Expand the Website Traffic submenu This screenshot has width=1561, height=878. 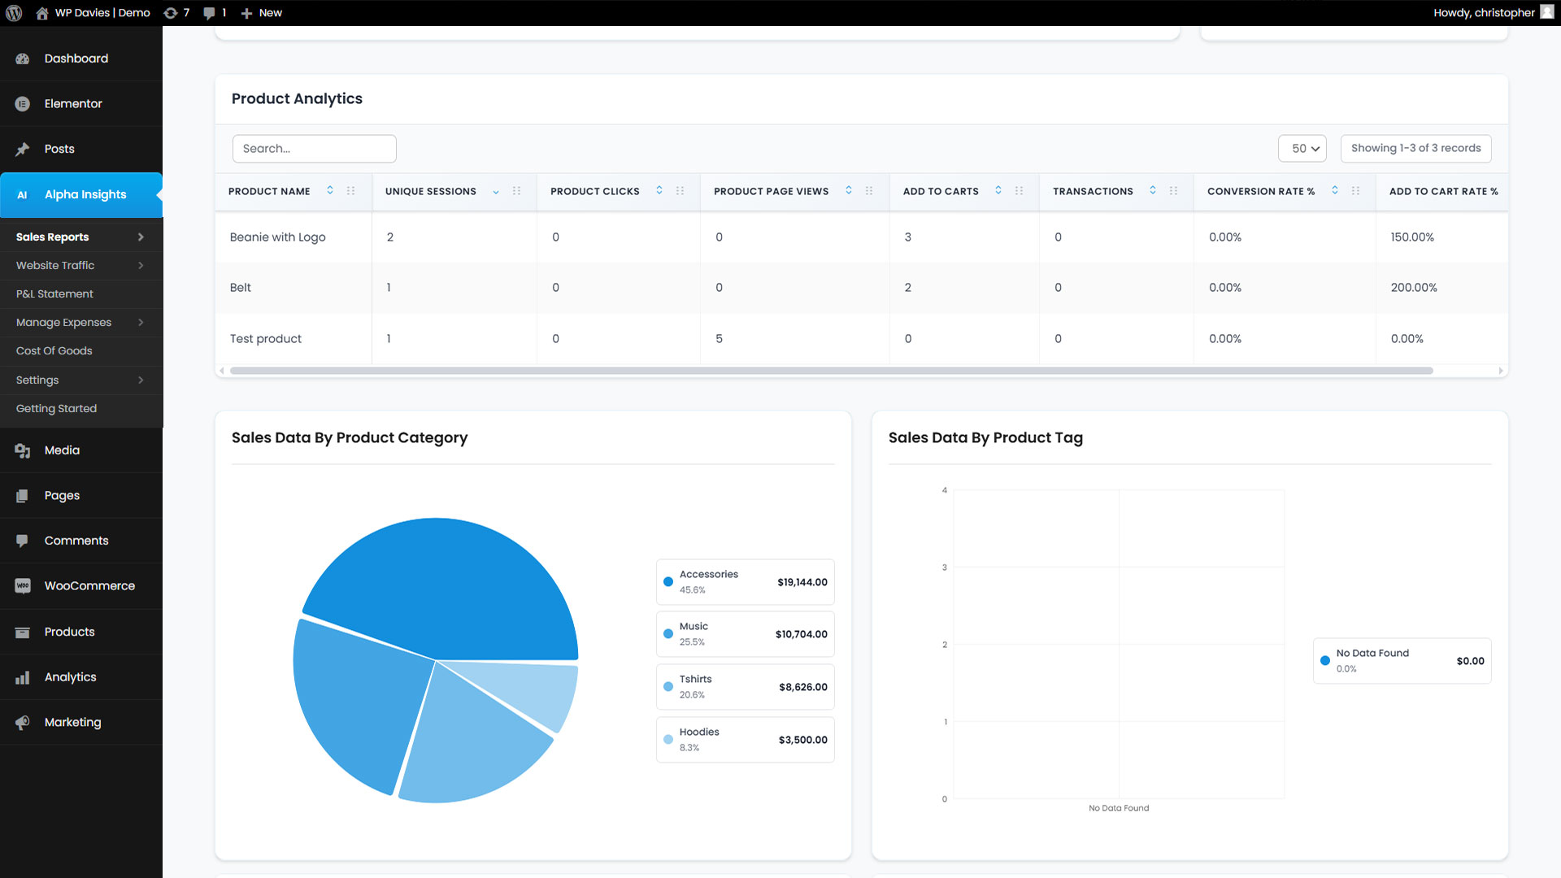(x=140, y=266)
